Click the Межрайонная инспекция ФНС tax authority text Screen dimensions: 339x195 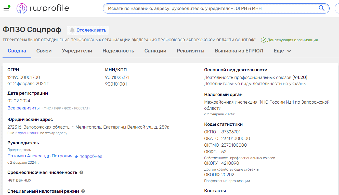click(x=267, y=105)
